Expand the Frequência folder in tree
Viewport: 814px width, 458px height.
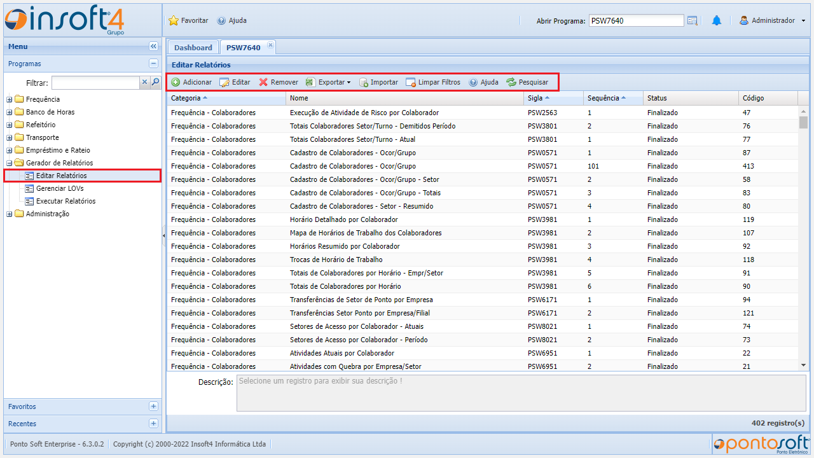point(10,99)
